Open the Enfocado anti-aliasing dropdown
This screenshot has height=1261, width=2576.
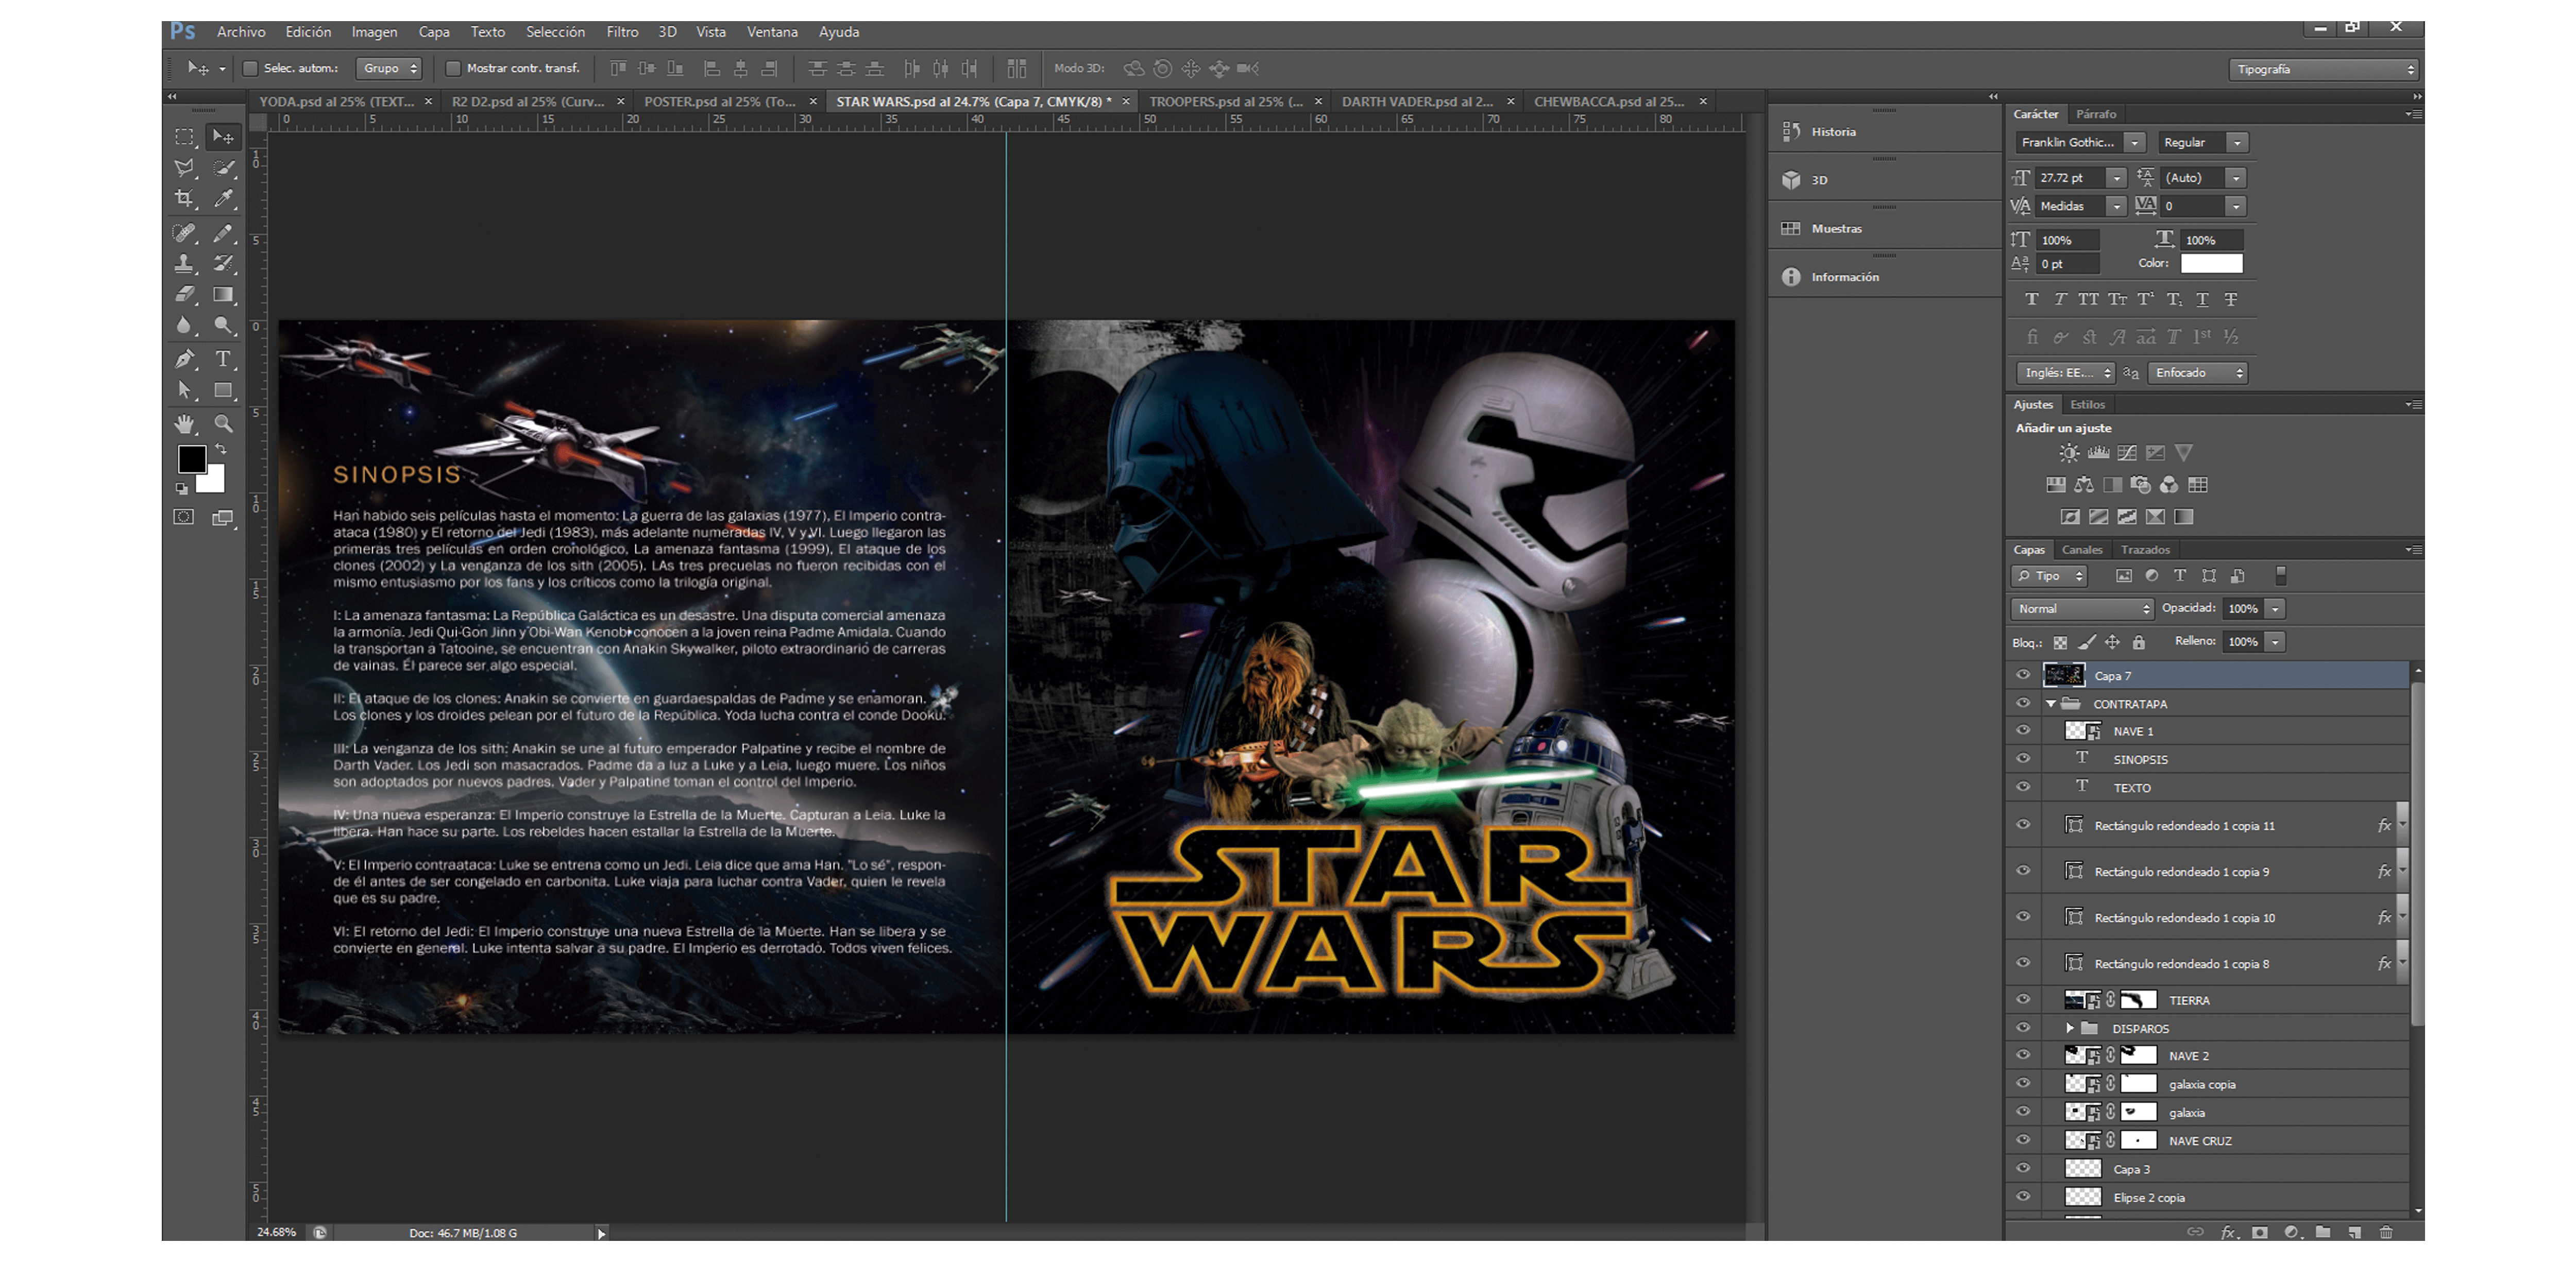coord(2197,373)
